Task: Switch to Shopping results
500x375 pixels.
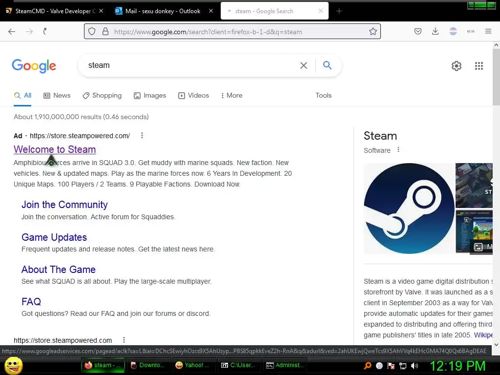Action: (102, 95)
